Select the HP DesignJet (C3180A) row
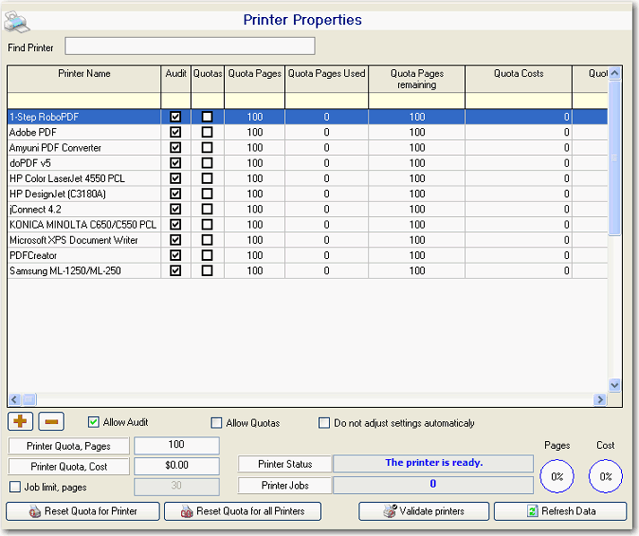Viewport: 639px width, 536px height. [307, 194]
